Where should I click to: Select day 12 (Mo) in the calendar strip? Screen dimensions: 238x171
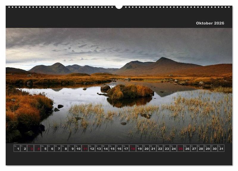click(92, 148)
